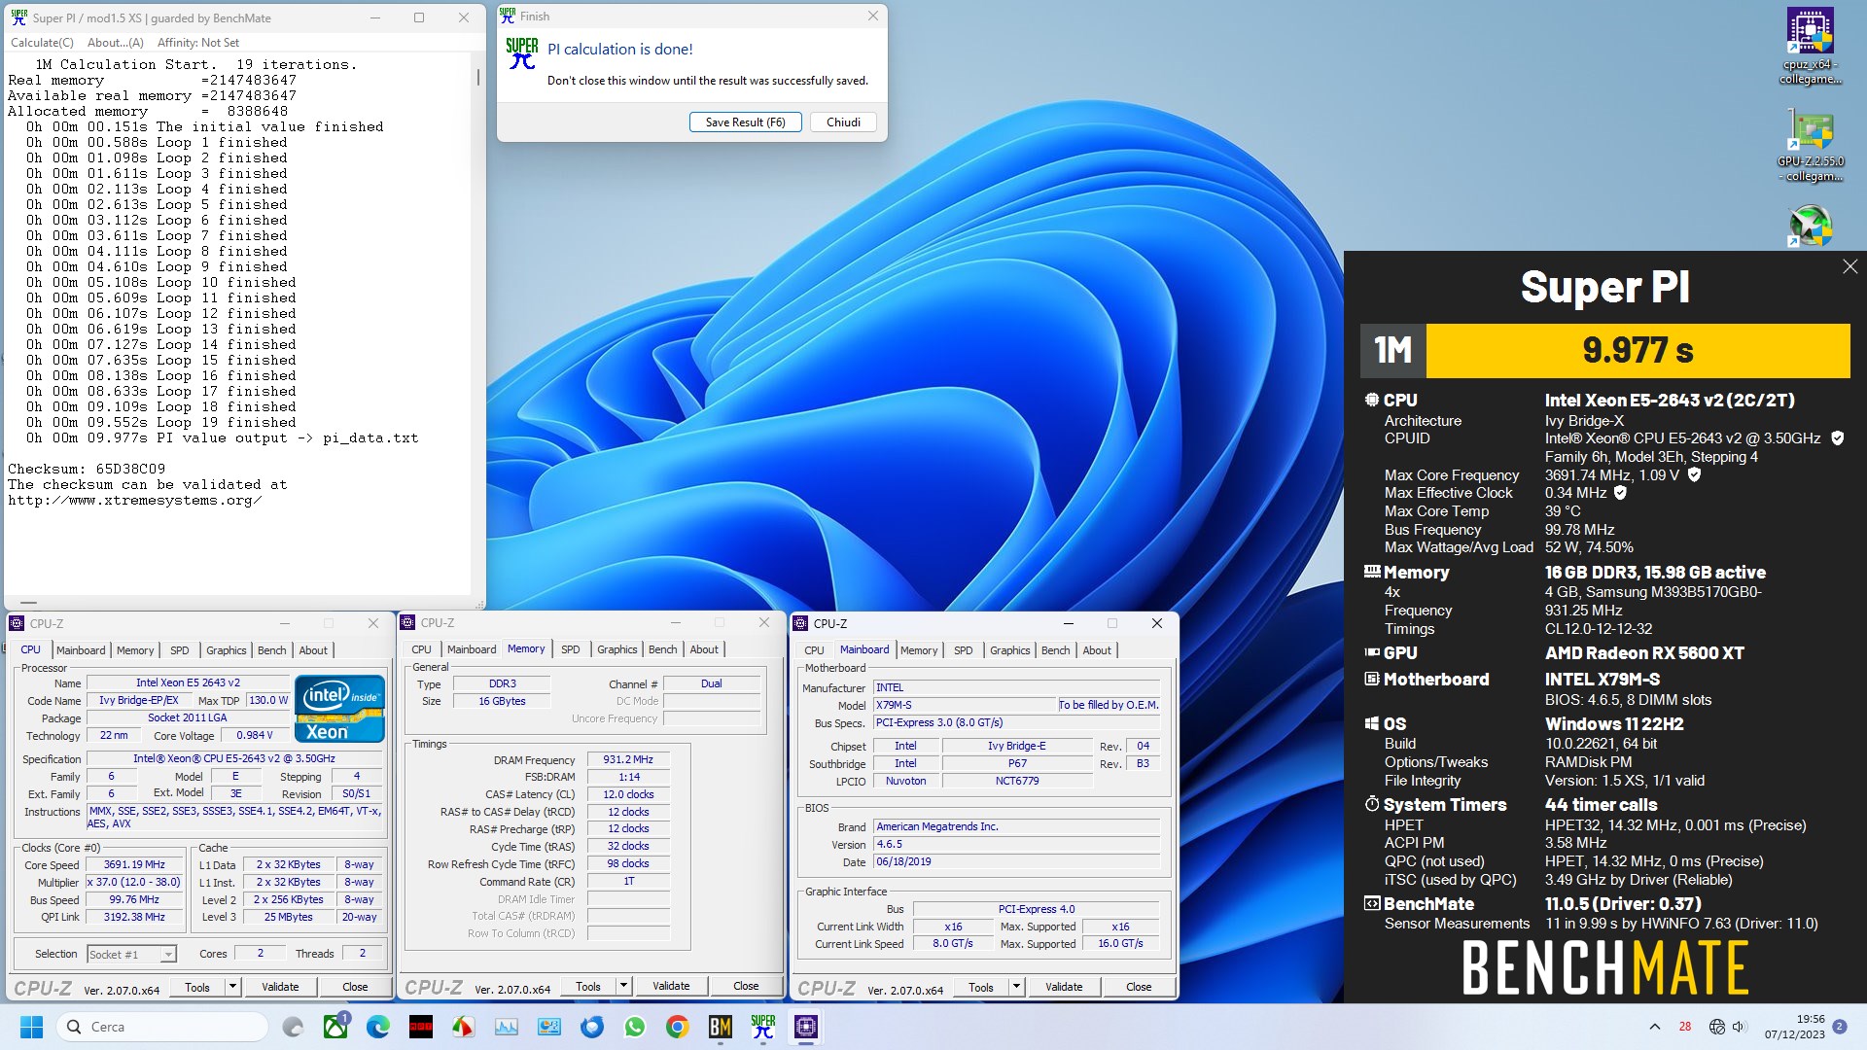Click Tools button in Mainboard-tab CPU-Z window
The height and width of the screenshot is (1050, 1867).
point(981,987)
